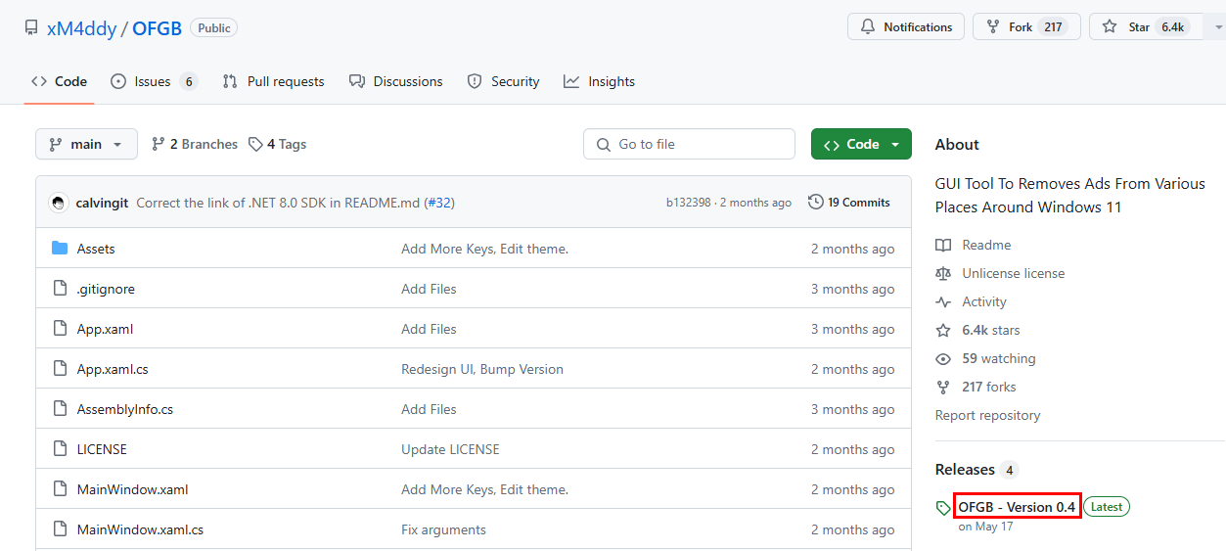
Task: Open the OFGB - Version 0.4 release
Action: click(x=1017, y=507)
